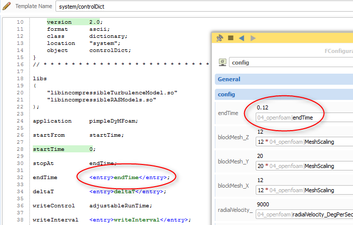
Task: Open the list menu icon in the yellow header
Action: (x=230, y=38)
